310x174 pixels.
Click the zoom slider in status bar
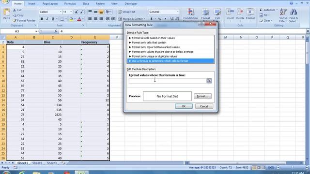click(x=293, y=168)
